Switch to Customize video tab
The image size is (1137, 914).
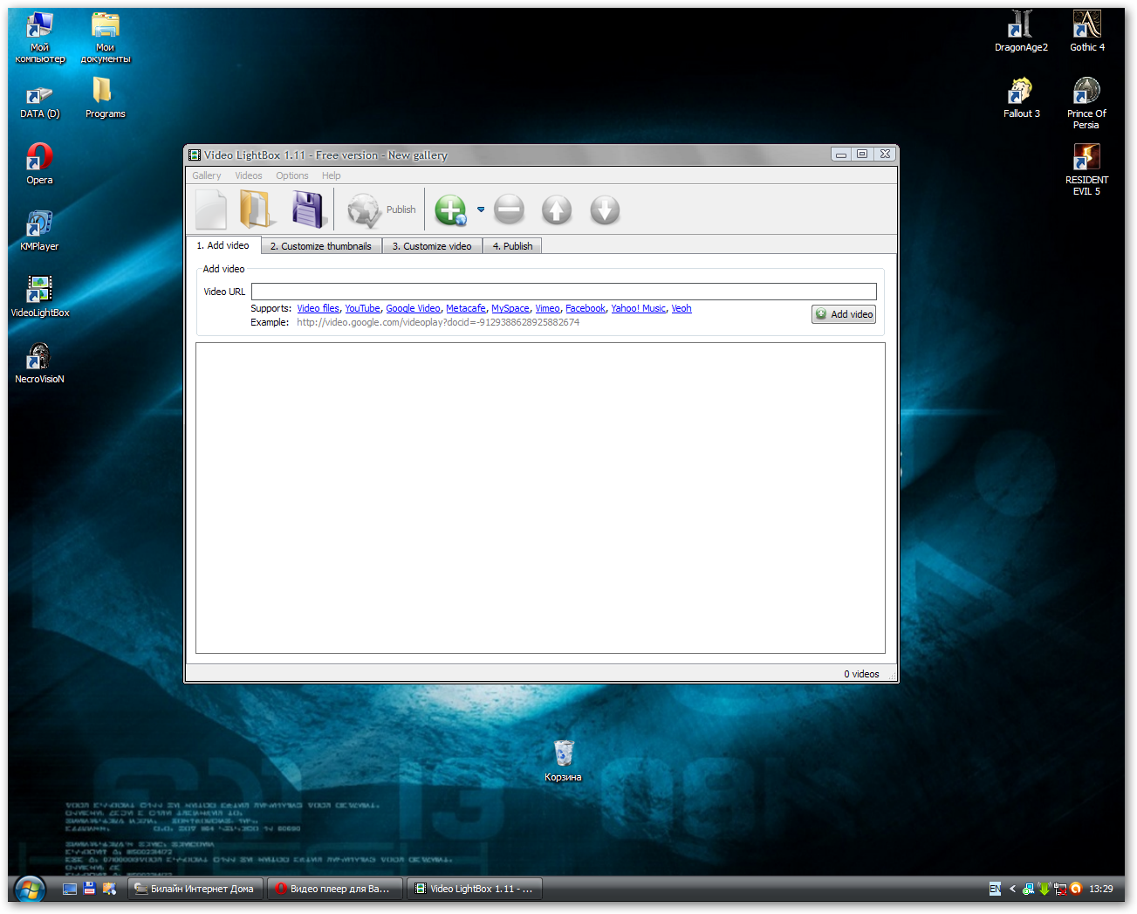(x=432, y=246)
